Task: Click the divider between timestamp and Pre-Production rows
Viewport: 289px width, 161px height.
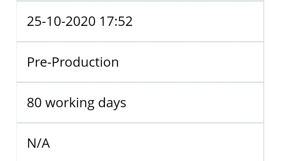Action: coord(140,42)
